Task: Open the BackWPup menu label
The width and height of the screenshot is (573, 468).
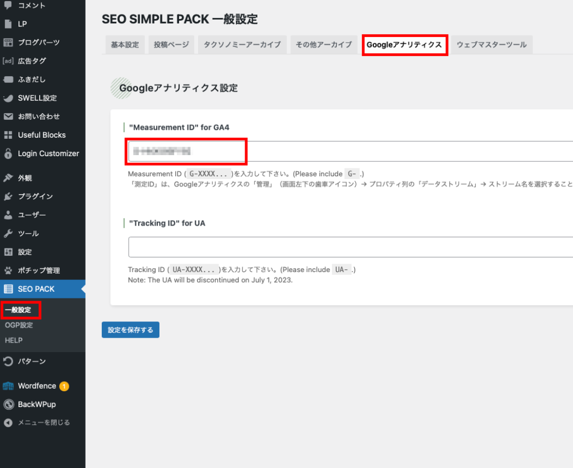Action: [x=37, y=404]
